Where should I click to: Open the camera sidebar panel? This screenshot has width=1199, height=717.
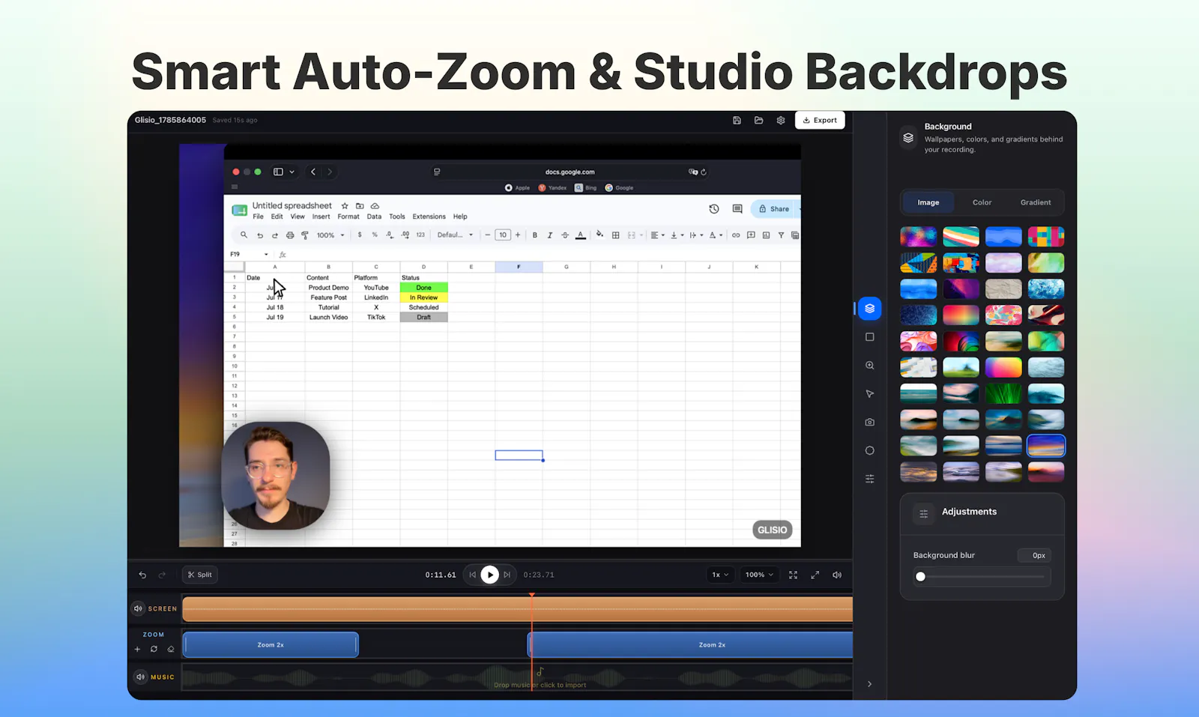point(869,423)
